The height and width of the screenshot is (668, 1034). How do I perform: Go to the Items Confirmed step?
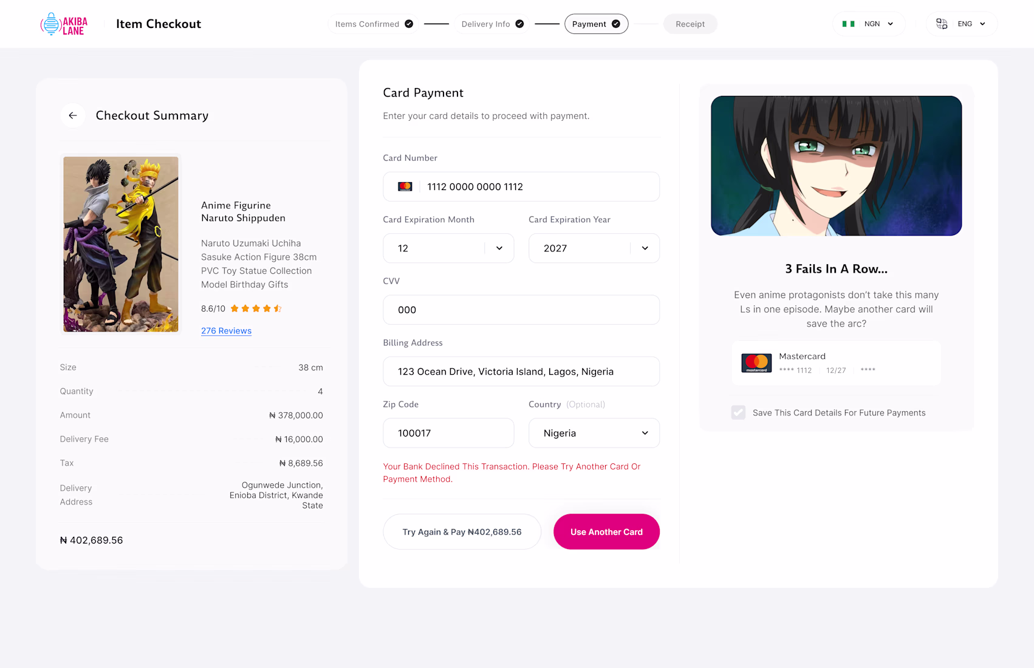[x=374, y=24]
